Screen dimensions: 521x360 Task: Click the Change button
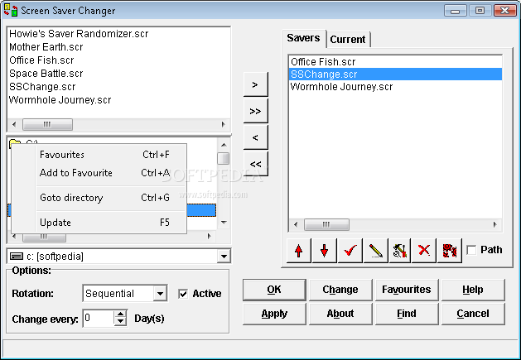340,290
